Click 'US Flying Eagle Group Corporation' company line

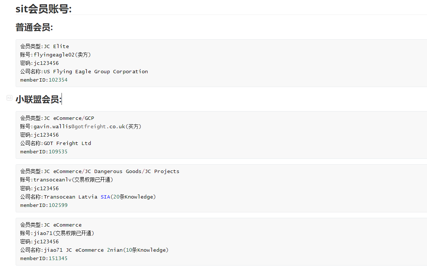click(84, 72)
